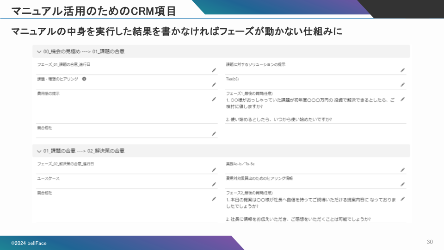This screenshot has height=250, width=444.
Task: Edit 競合他社 in the 01_課題の合意 section
Action: (214, 199)
